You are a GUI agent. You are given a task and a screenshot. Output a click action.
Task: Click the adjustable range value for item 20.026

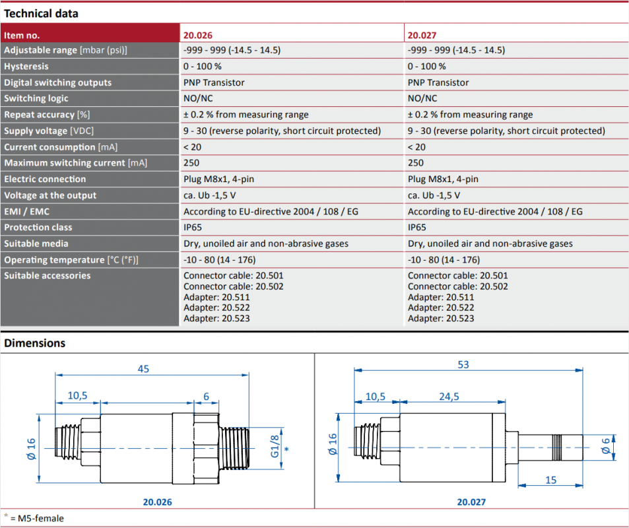(232, 50)
